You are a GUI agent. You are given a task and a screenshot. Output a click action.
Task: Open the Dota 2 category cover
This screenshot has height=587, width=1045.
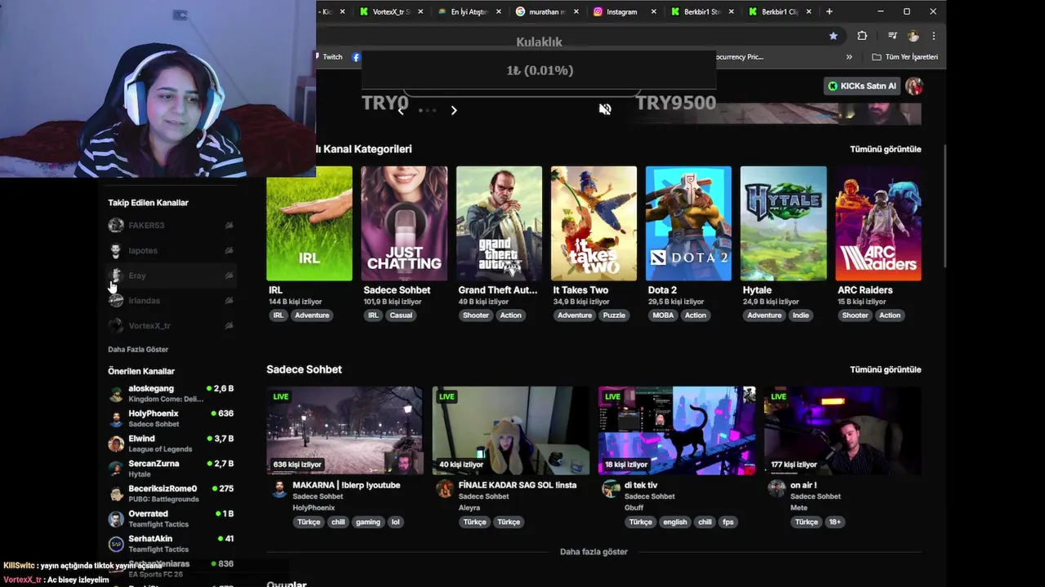pos(688,223)
